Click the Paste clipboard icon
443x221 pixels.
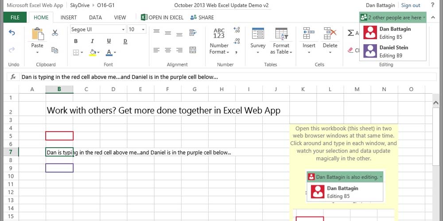[x=38, y=34]
